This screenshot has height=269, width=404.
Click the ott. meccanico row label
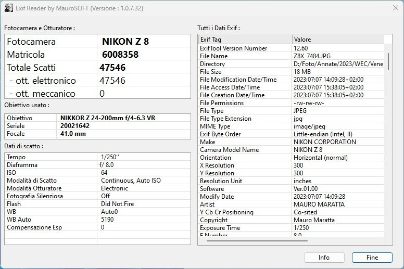click(x=43, y=94)
